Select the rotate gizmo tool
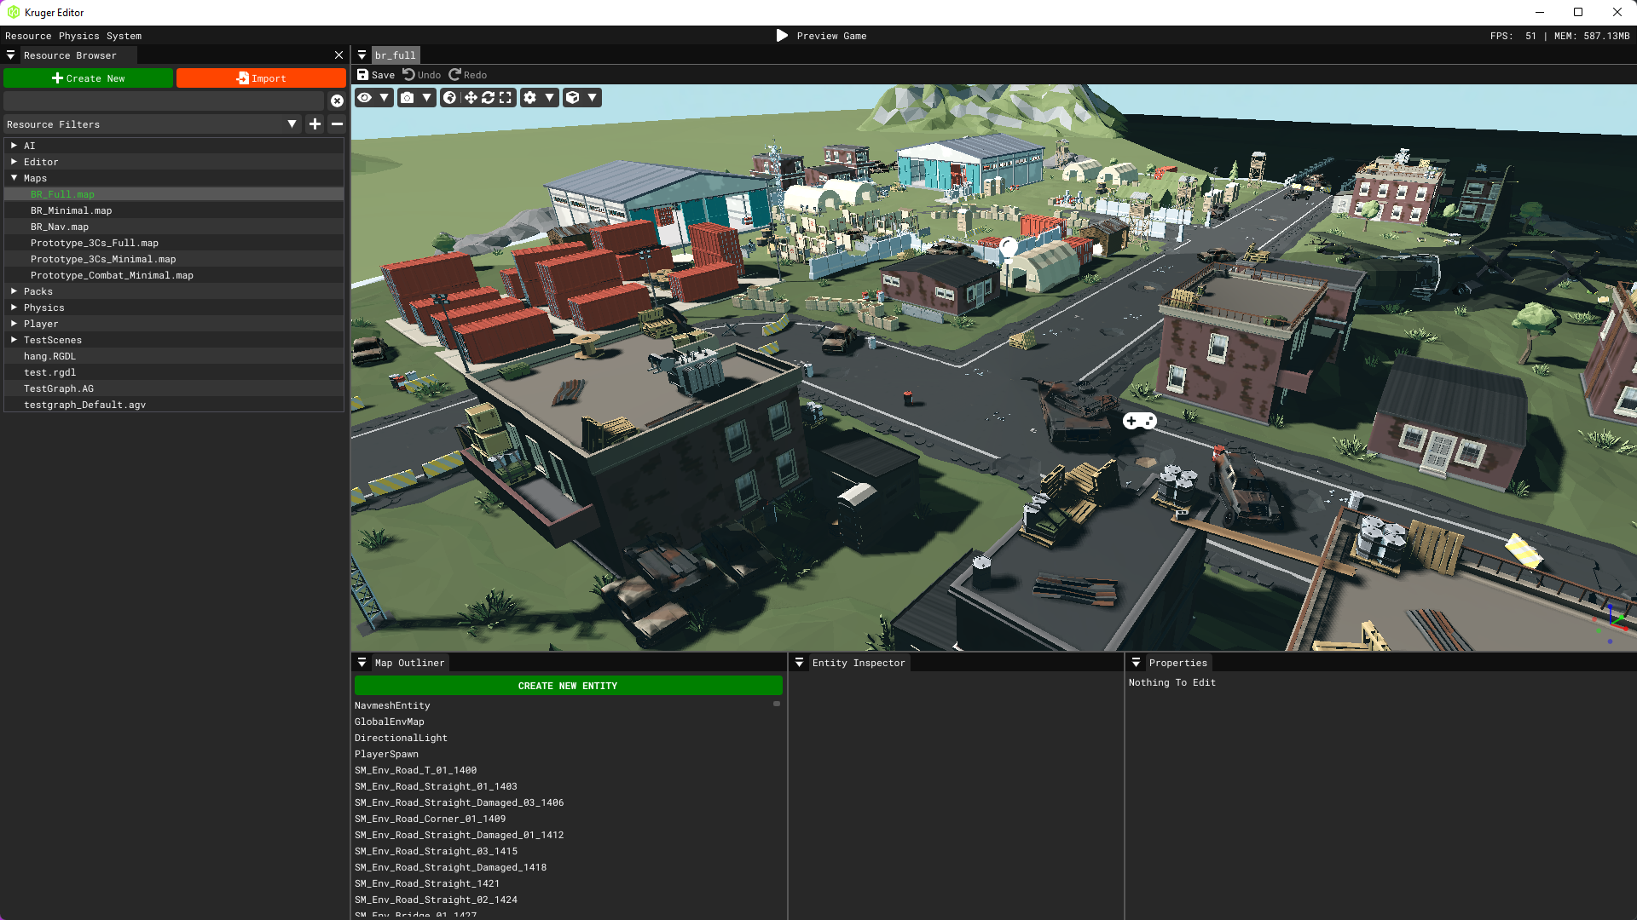Viewport: 1637px width, 920px height. click(x=489, y=98)
